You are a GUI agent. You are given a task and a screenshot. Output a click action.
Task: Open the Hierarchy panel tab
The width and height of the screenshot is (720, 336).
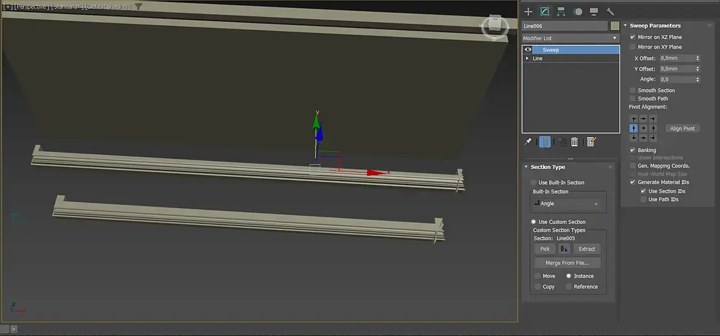tap(561, 12)
